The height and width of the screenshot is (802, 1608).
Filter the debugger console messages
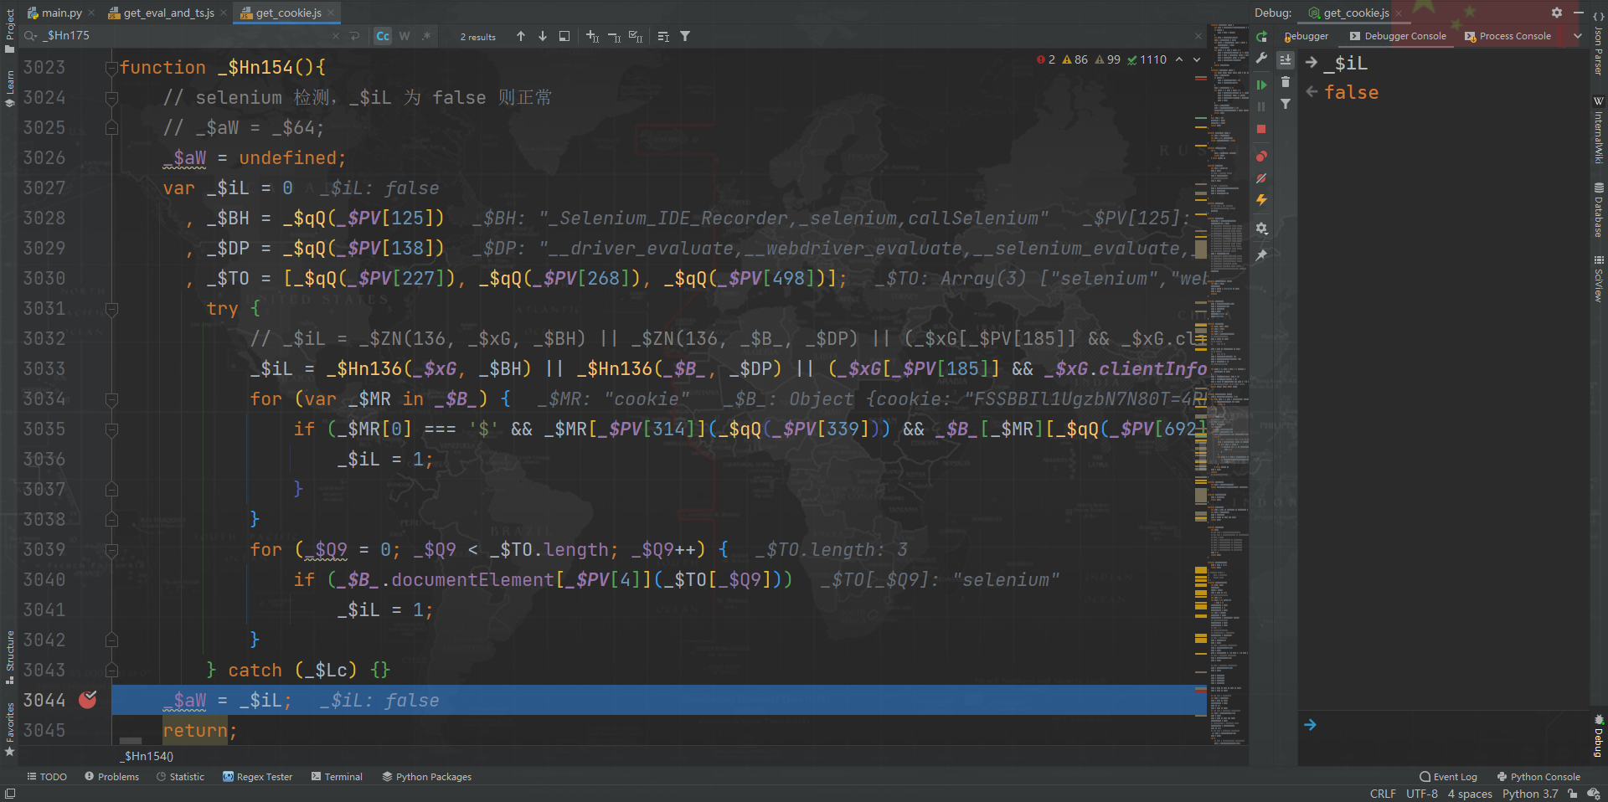click(1286, 104)
